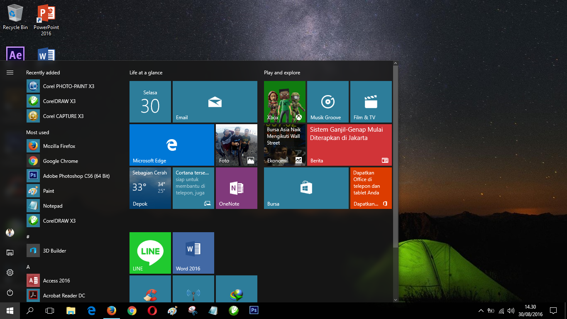
Task: Expand the Start menu hamburger button
Action: pos(10,73)
